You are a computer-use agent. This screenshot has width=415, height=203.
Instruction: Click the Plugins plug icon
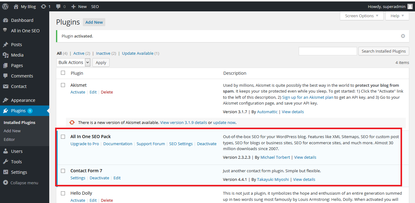coord(6,111)
